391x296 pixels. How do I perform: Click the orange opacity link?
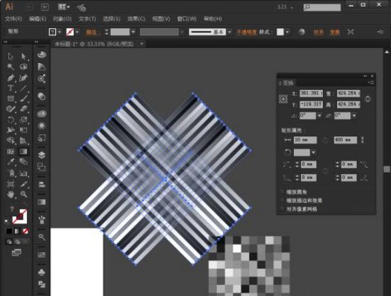point(246,32)
